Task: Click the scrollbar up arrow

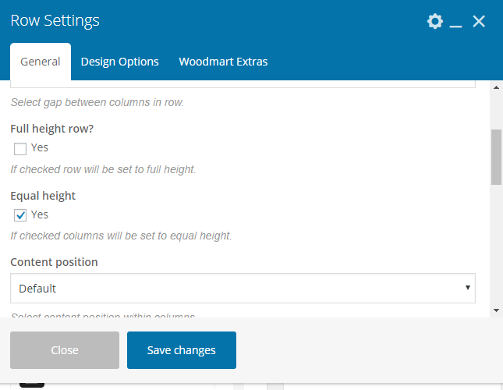Action: pyautogui.click(x=496, y=87)
